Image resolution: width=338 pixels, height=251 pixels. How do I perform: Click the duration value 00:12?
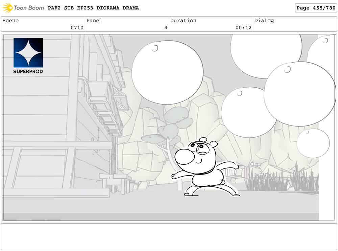point(243,28)
